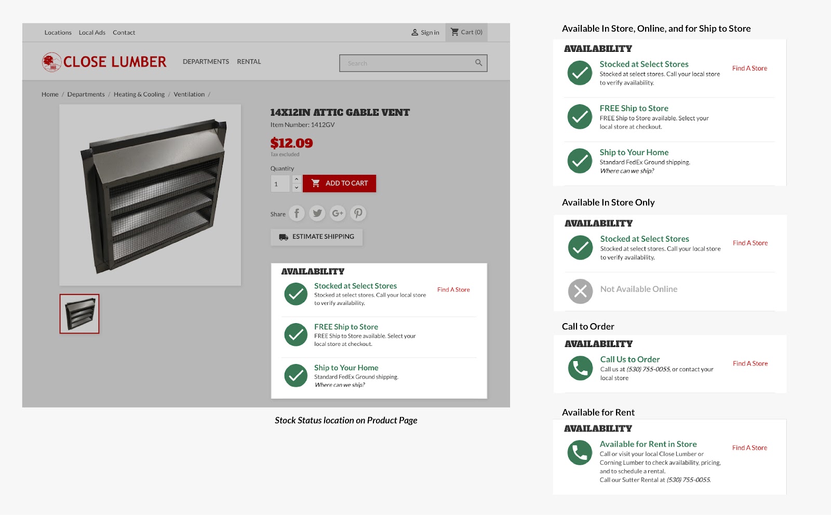Decrease quantity with down arrow

click(x=297, y=188)
